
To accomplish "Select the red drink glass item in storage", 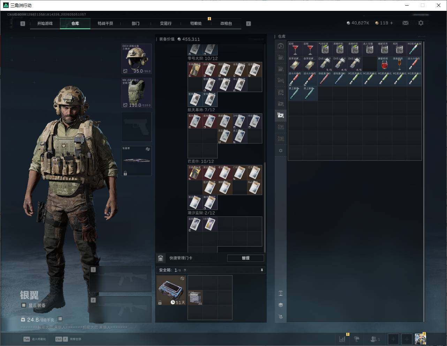I will (385, 64).
